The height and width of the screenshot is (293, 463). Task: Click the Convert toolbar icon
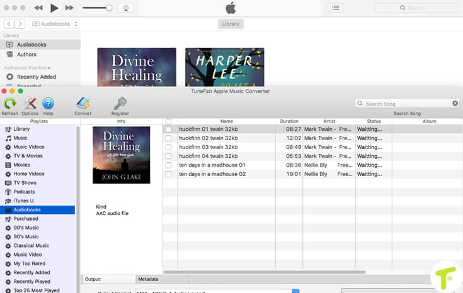click(x=83, y=104)
